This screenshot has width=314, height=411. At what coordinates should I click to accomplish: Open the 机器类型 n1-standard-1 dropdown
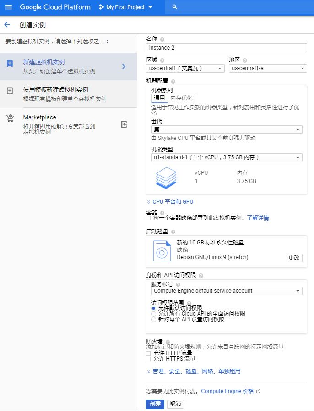pos(227,157)
